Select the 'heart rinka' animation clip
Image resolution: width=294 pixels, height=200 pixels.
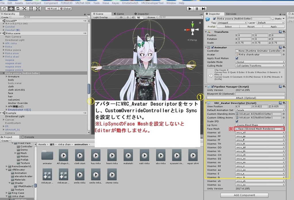[x=112, y=157]
